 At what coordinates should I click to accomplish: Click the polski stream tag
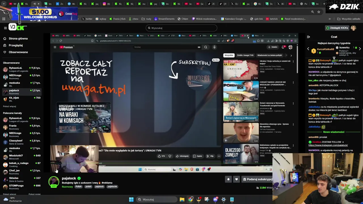point(88,186)
